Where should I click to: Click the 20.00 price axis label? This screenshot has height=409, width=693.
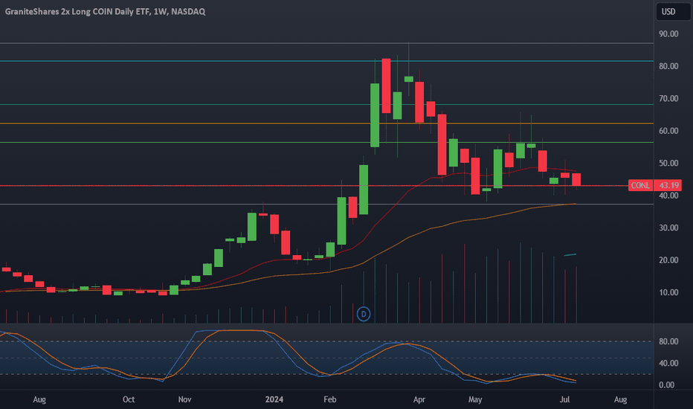668,260
